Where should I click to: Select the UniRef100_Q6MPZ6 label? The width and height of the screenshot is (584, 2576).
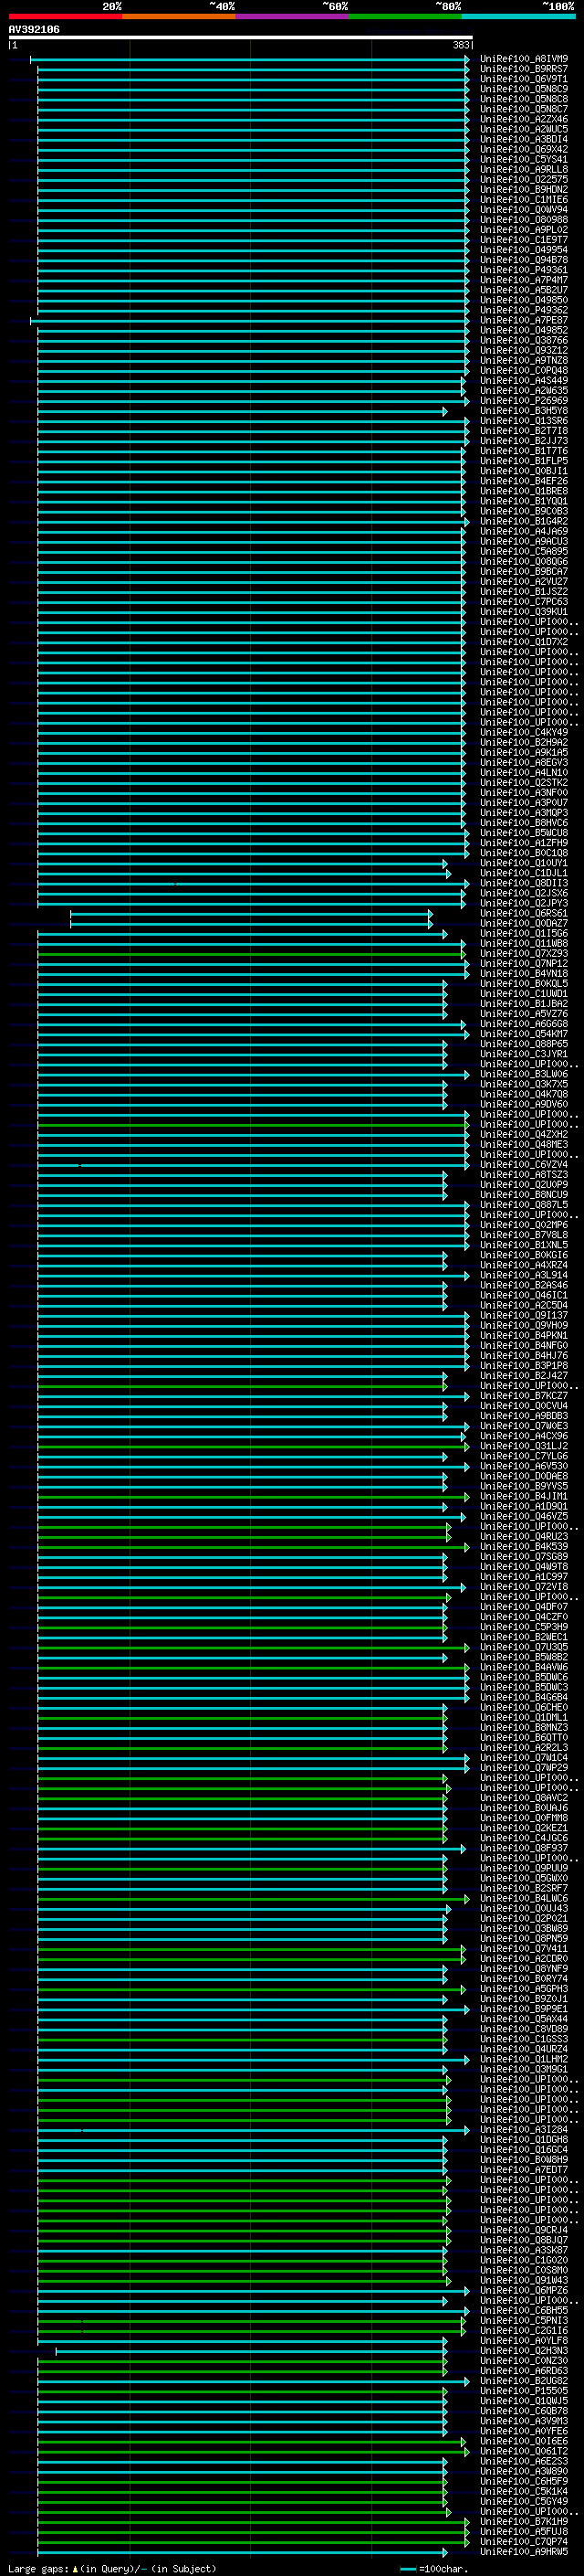click(523, 2291)
